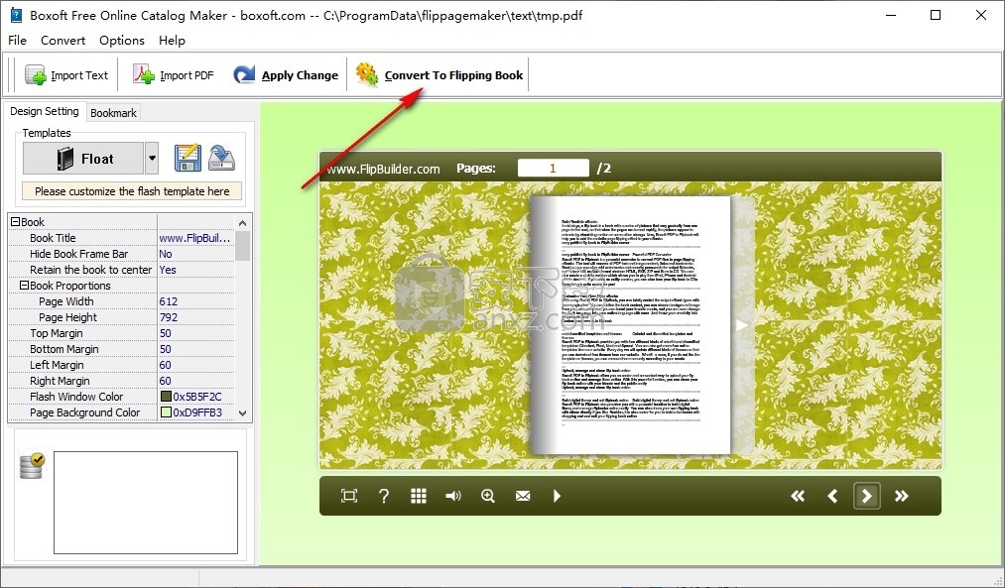Viewport: 1005px width, 588px height.
Task: Click the database checkmark icon near the description box
Action: click(32, 466)
